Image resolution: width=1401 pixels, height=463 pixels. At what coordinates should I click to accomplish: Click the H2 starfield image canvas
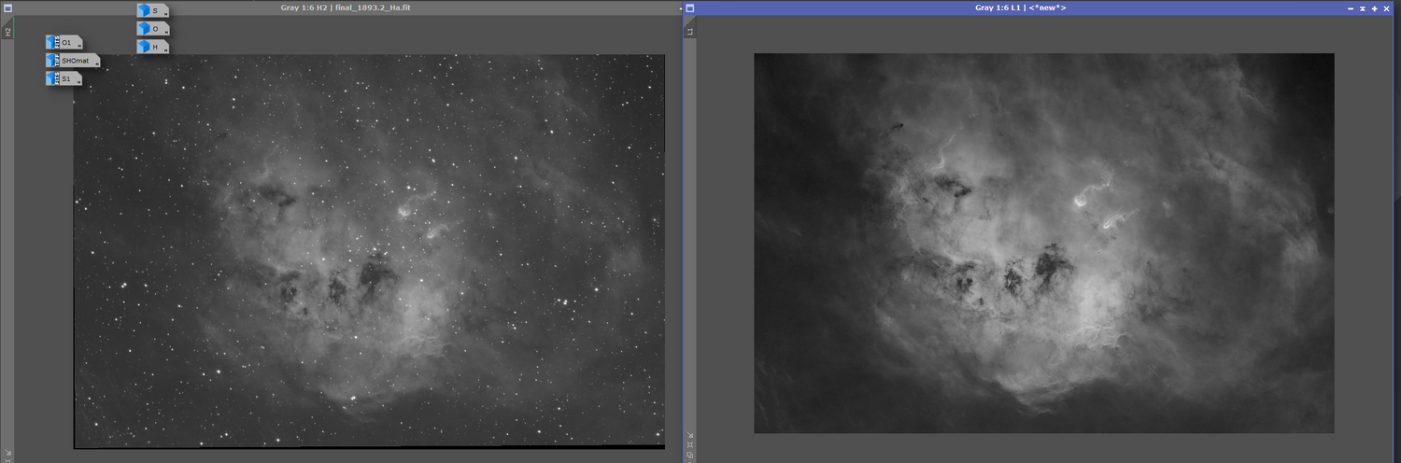(x=369, y=251)
